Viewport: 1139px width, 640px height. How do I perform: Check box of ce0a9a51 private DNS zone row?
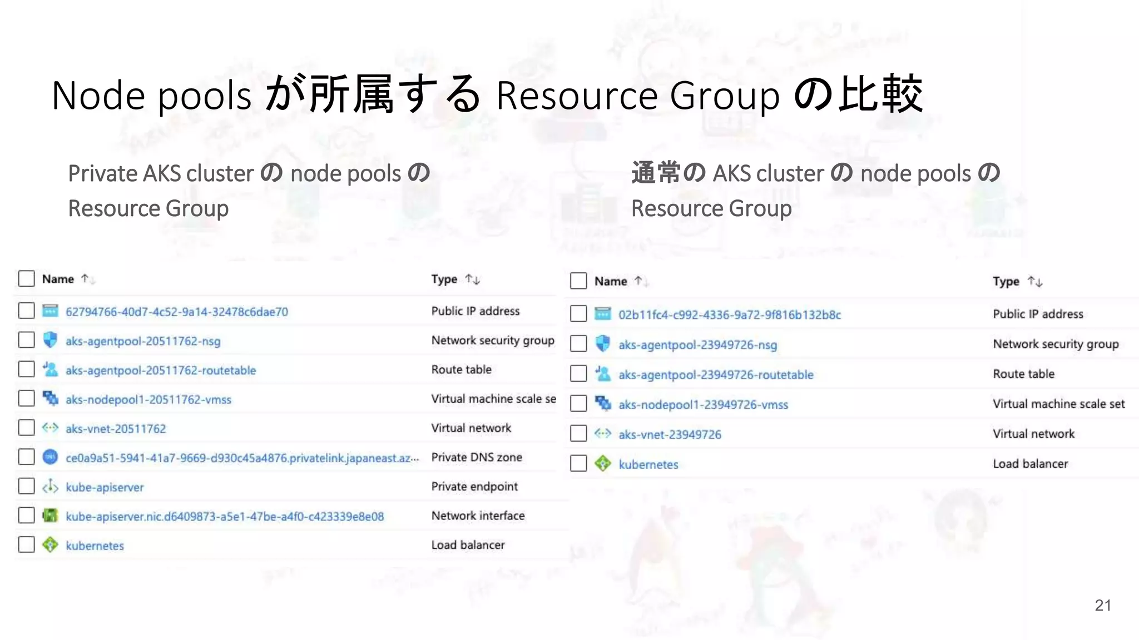pos(26,457)
